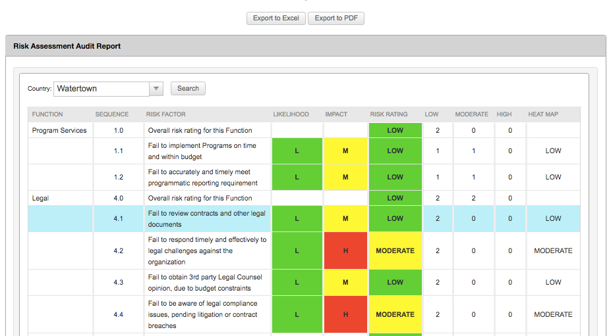Select the HIGH column header
The image size is (609, 336).
click(504, 114)
